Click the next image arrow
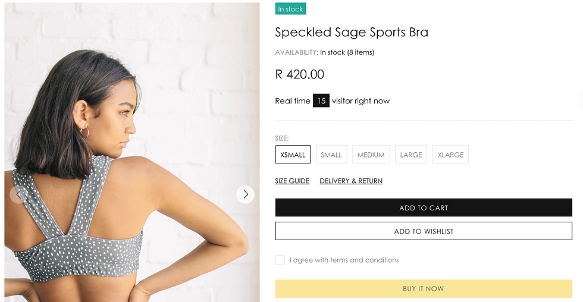The image size is (583, 302). pos(245,194)
